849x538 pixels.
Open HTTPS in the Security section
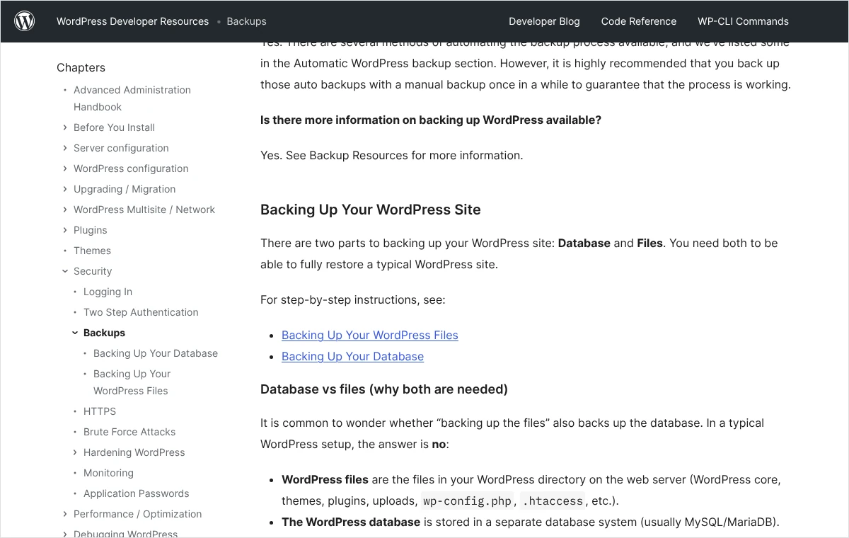[x=100, y=411]
